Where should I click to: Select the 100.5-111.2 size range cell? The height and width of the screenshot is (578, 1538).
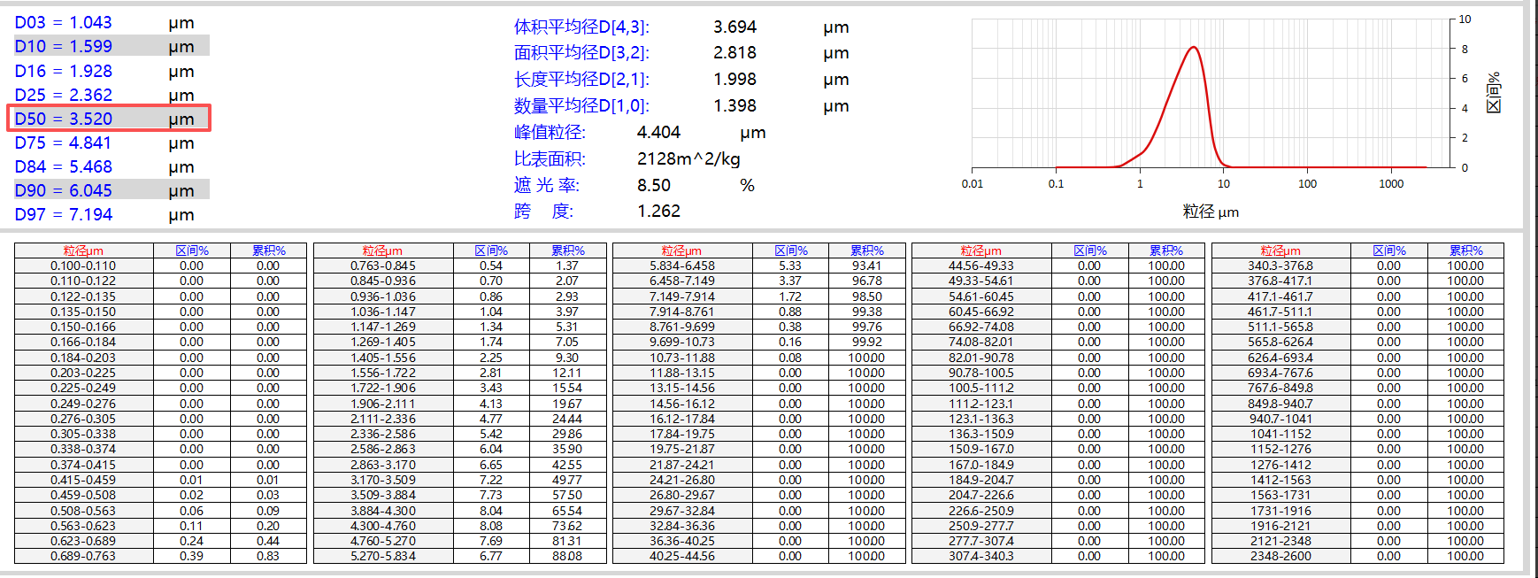pos(981,388)
